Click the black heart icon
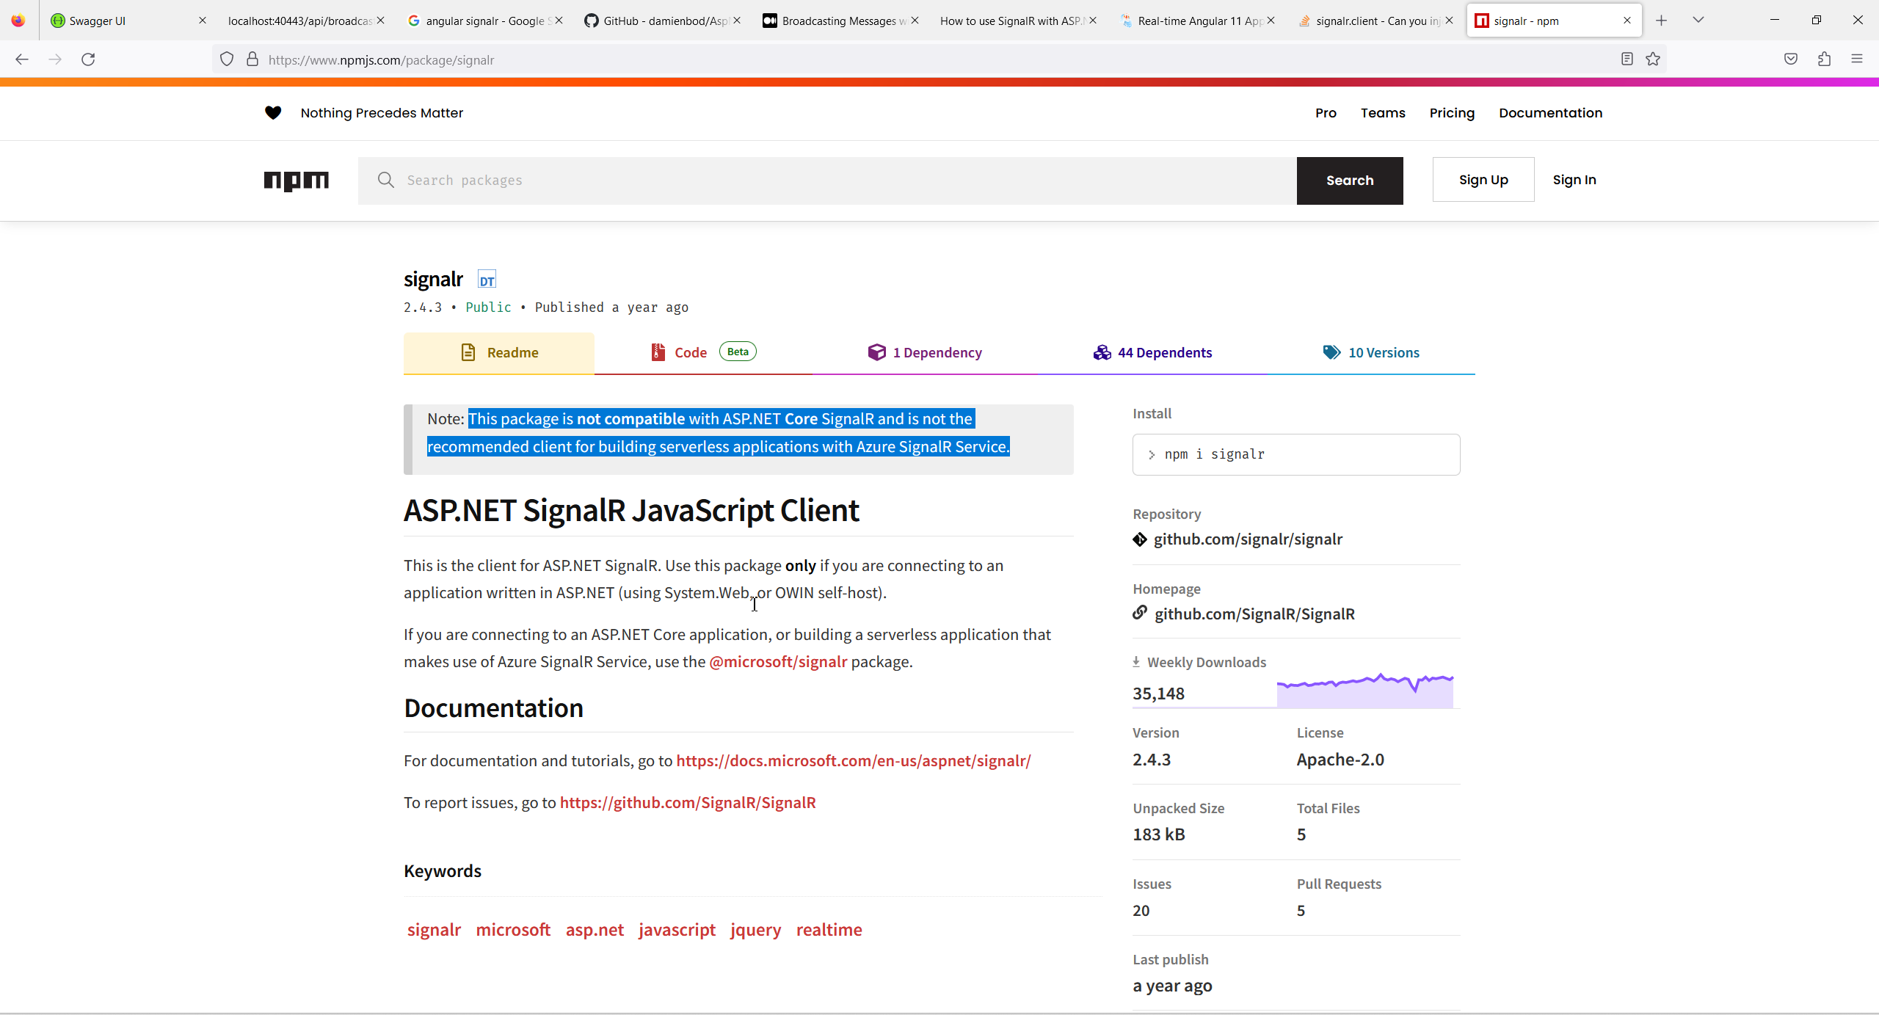The height and width of the screenshot is (1015, 1879). click(x=273, y=113)
